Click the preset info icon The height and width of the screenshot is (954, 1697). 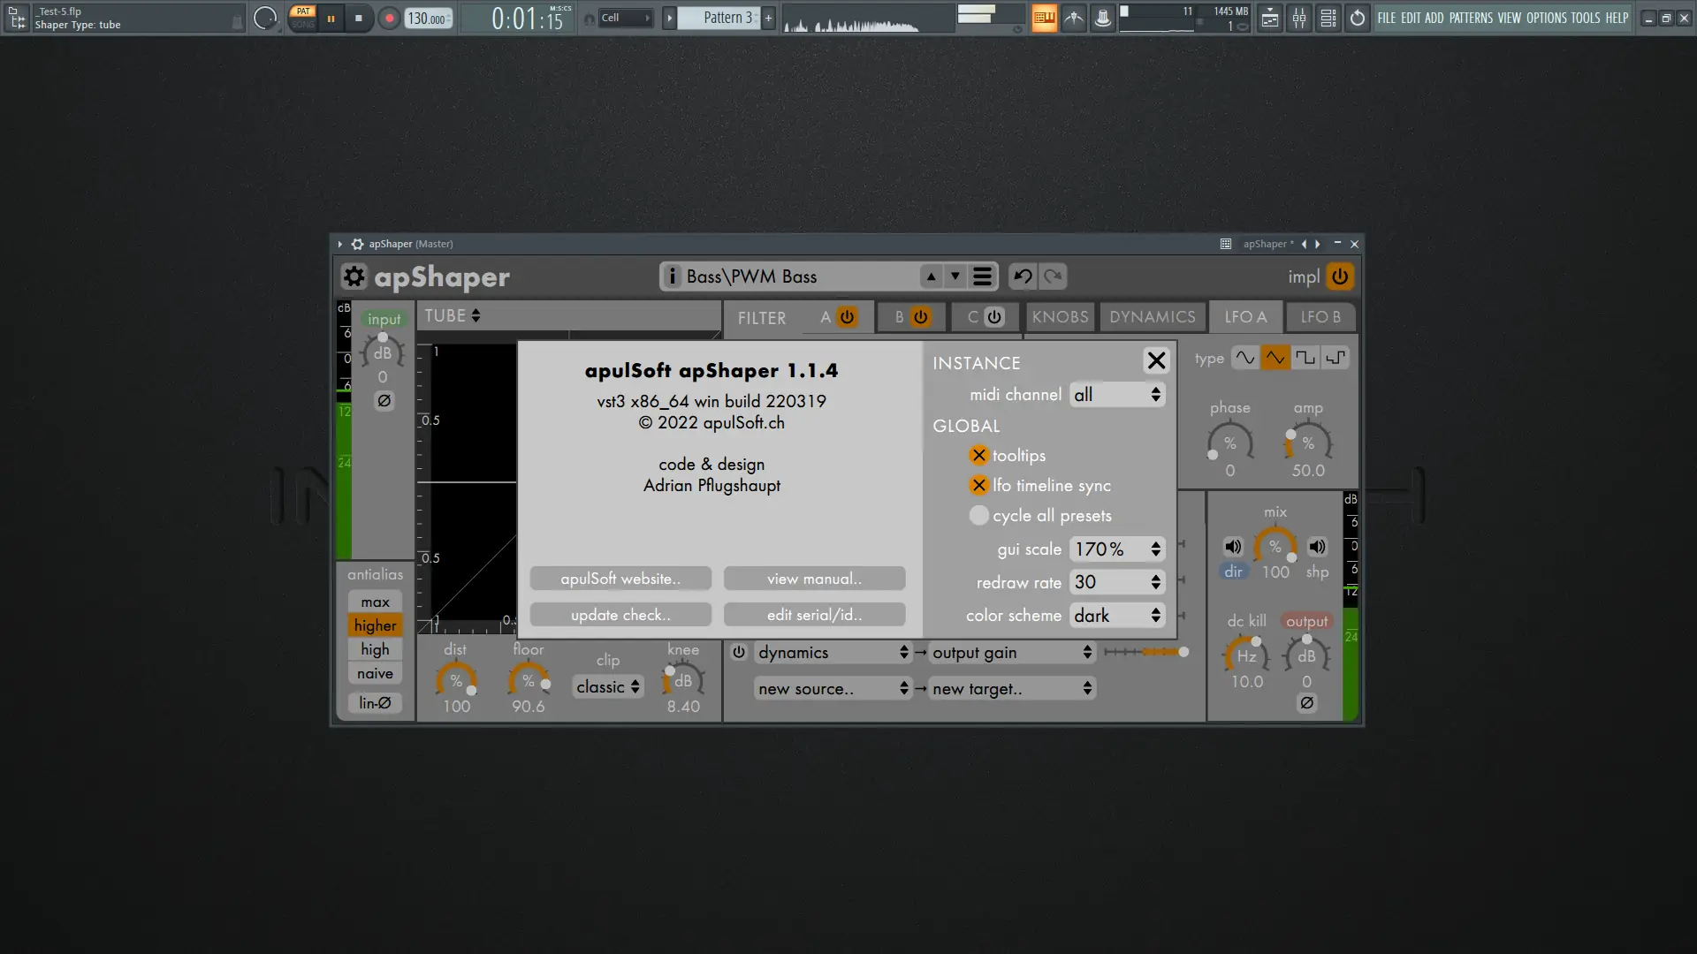pos(672,276)
